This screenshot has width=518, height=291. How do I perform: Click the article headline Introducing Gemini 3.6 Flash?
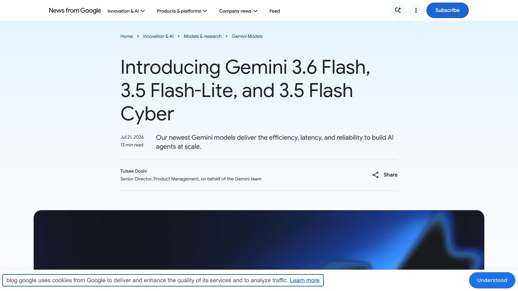[245, 90]
